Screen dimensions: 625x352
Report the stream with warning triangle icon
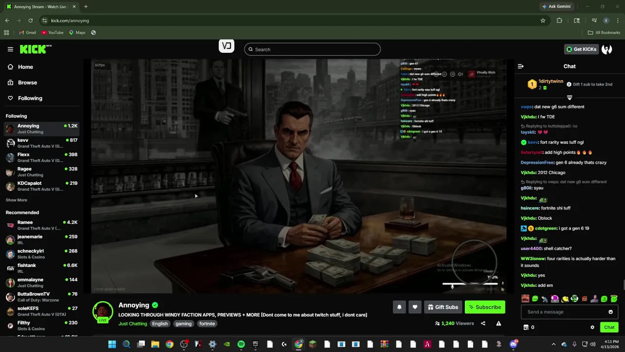(x=499, y=323)
